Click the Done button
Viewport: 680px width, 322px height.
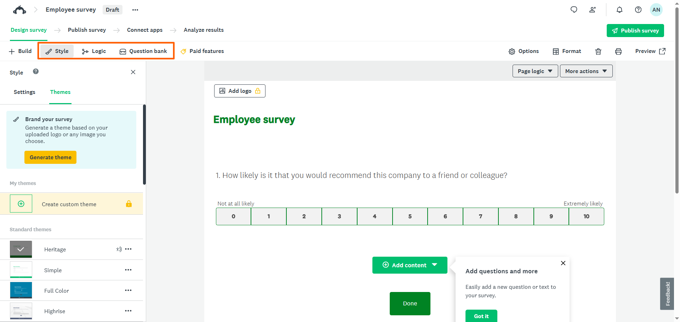coord(410,304)
